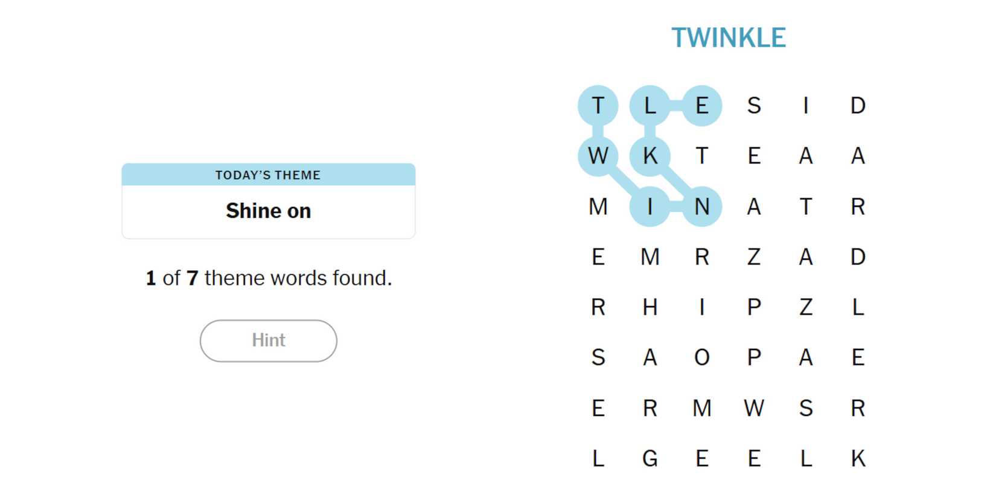Select the unhighlighted T beside highlighted K

(x=701, y=156)
